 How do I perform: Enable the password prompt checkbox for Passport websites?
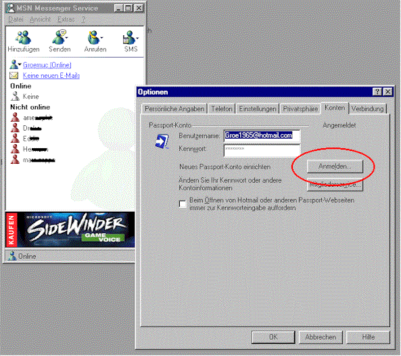pyautogui.click(x=183, y=204)
